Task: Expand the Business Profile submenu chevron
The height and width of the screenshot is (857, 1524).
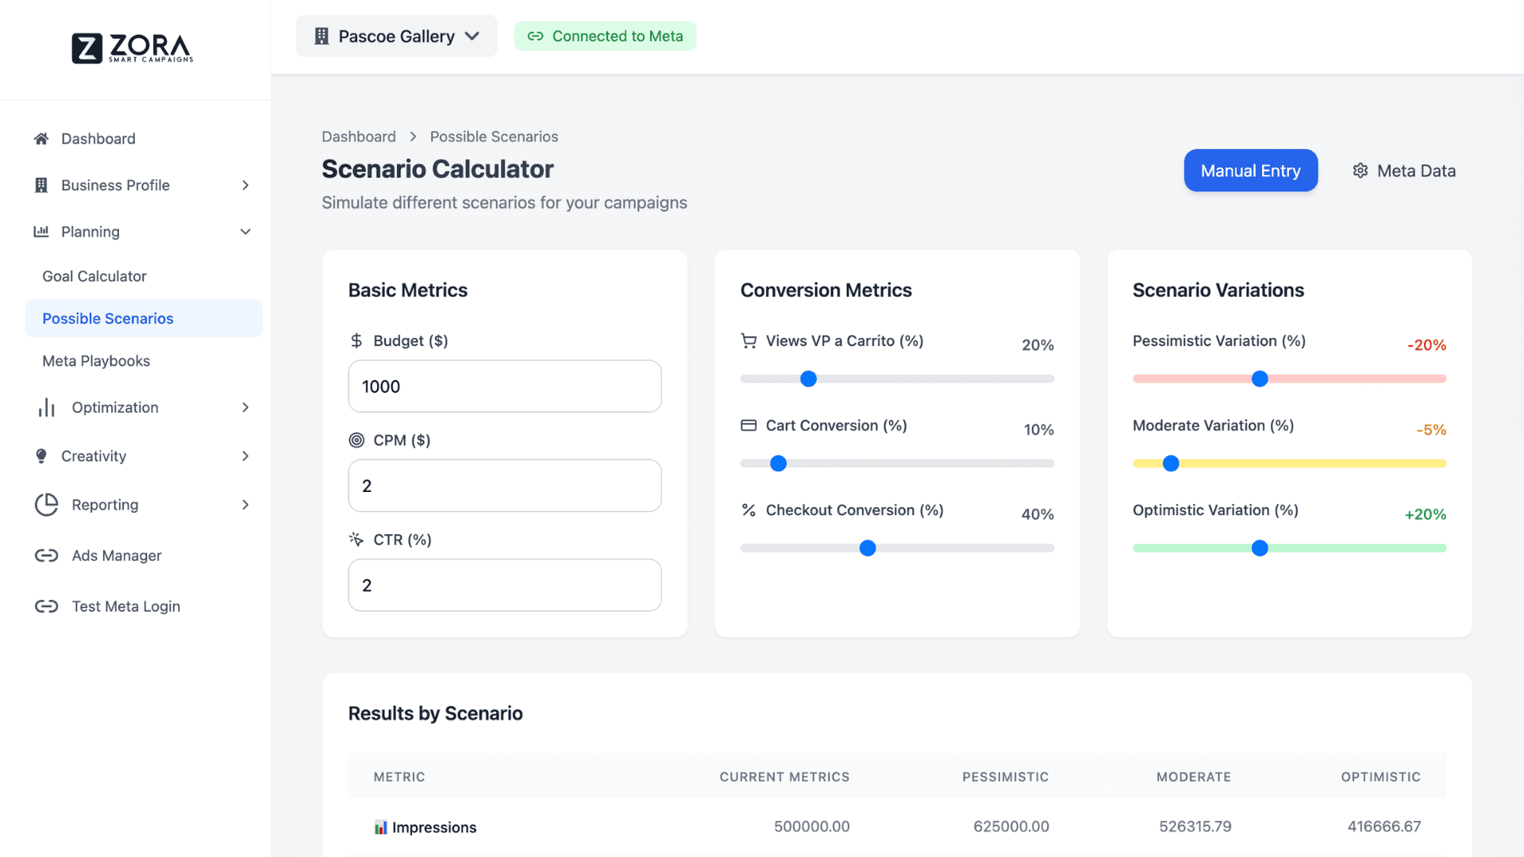Action: tap(245, 185)
